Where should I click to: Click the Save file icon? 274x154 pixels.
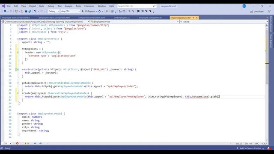click(x=26, y=12)
